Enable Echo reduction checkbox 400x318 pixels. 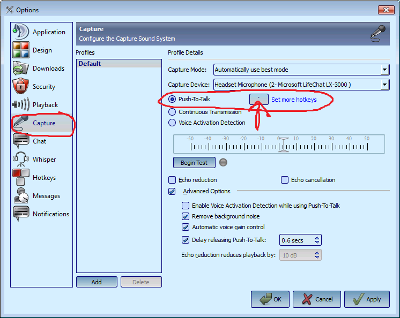(172, 180)
